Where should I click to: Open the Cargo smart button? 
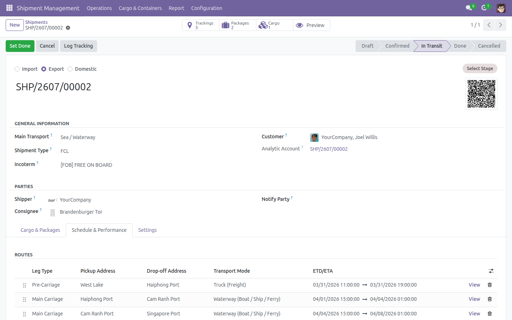coord(274,25)
